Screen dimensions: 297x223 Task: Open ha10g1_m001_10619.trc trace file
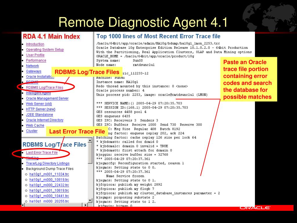49,190
